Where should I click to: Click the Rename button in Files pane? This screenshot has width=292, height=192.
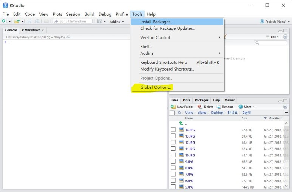tap(225, 107)
